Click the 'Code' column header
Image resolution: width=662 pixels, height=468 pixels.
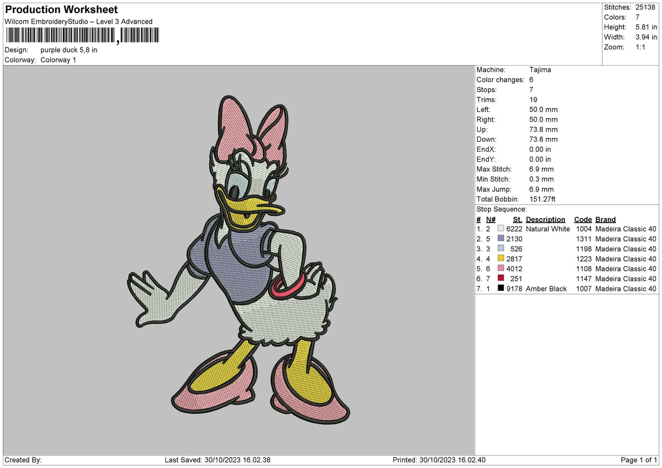(x=583, y=219)
